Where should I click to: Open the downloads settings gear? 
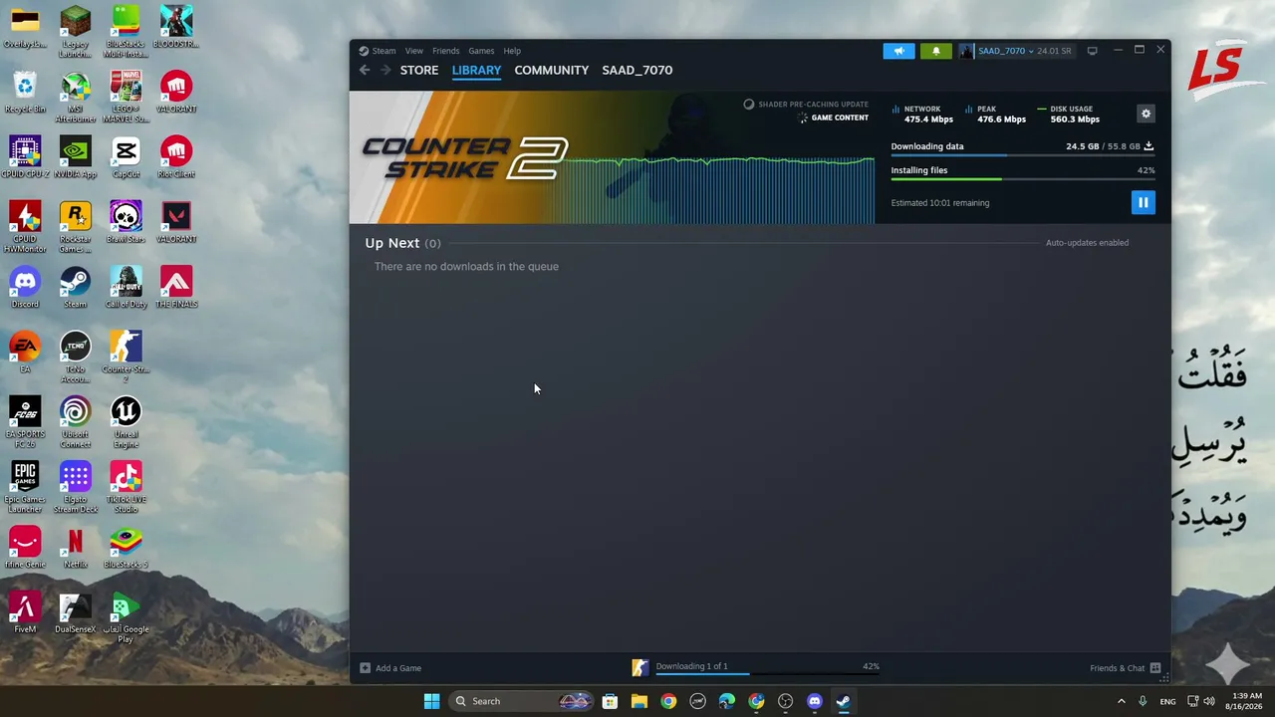coord(1146,114)
